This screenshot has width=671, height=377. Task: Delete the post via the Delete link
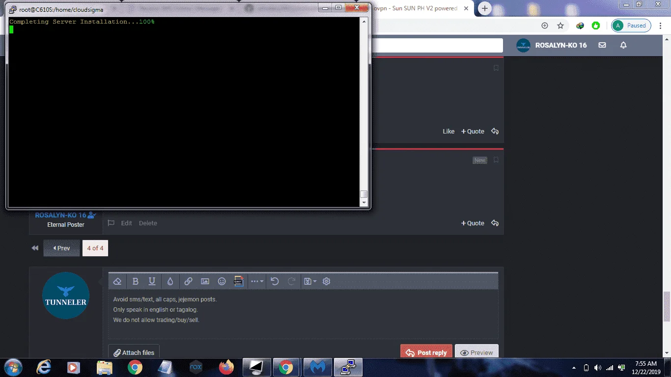click(148, 223)
